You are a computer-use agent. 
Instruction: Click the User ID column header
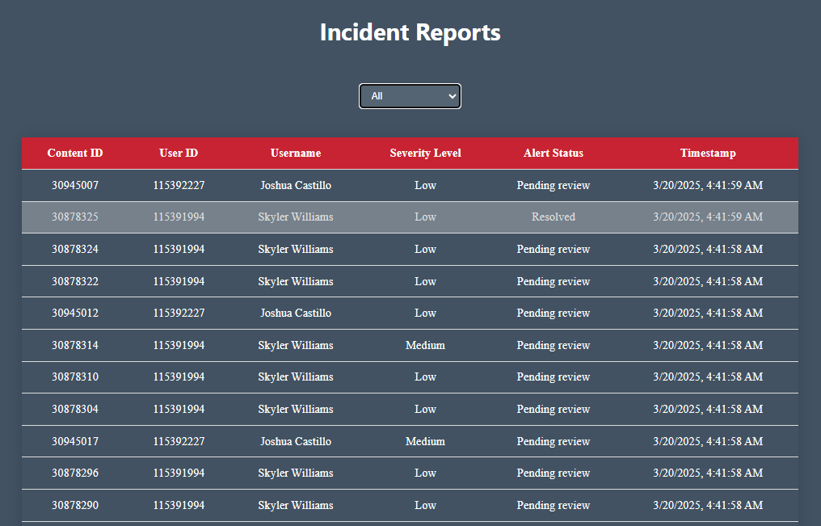179,153
